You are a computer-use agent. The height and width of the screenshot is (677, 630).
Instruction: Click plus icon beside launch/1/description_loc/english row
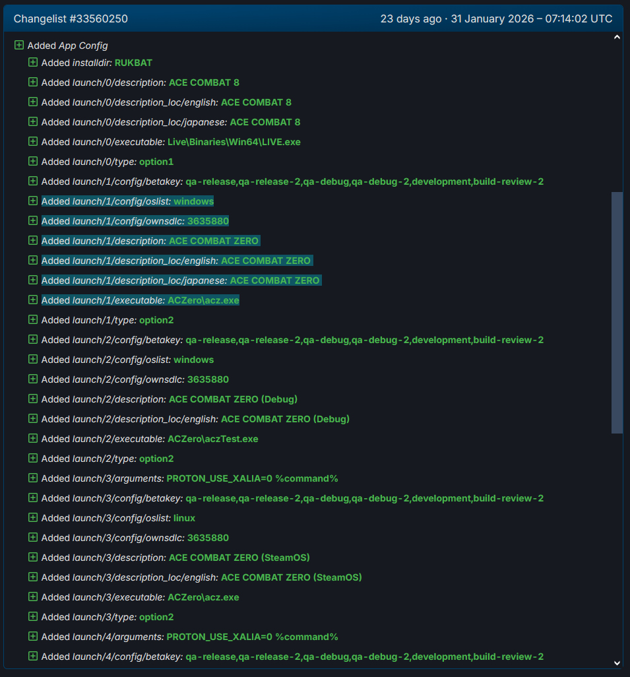(x=33, y=260)
